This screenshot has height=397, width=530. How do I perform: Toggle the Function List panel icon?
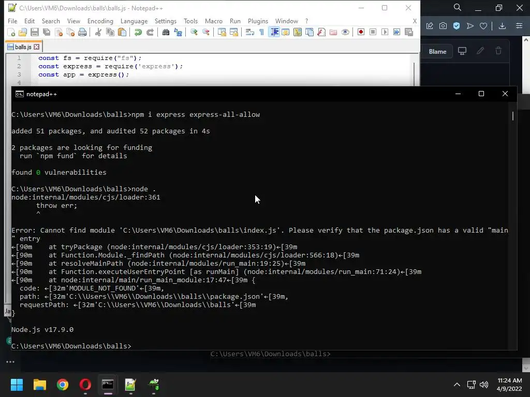pos(321,32)
